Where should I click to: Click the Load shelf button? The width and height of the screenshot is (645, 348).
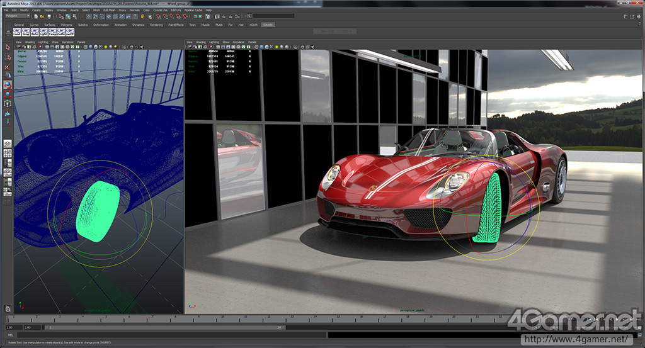[17, 31]
